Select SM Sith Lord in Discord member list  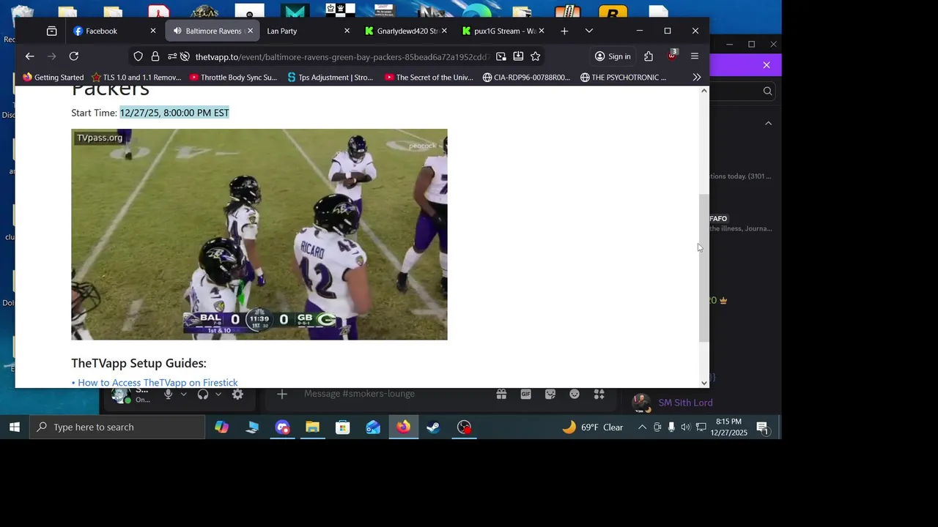(685, 403)
